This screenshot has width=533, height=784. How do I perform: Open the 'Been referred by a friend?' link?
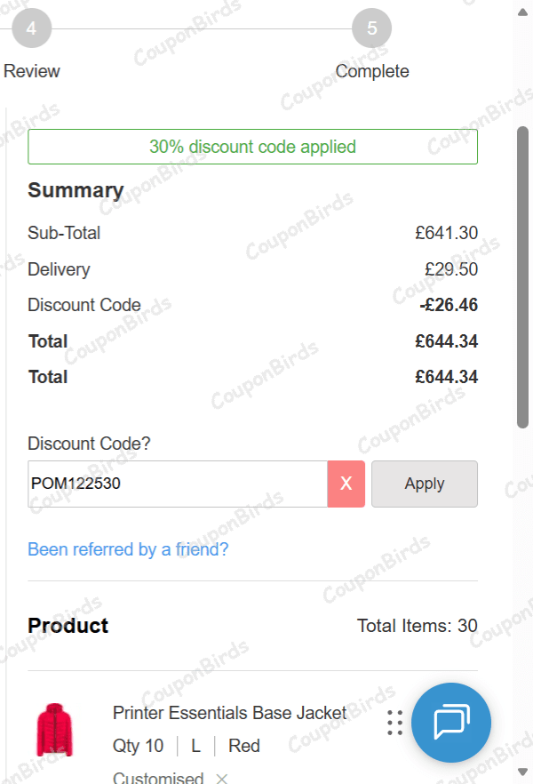click(128, 549)
